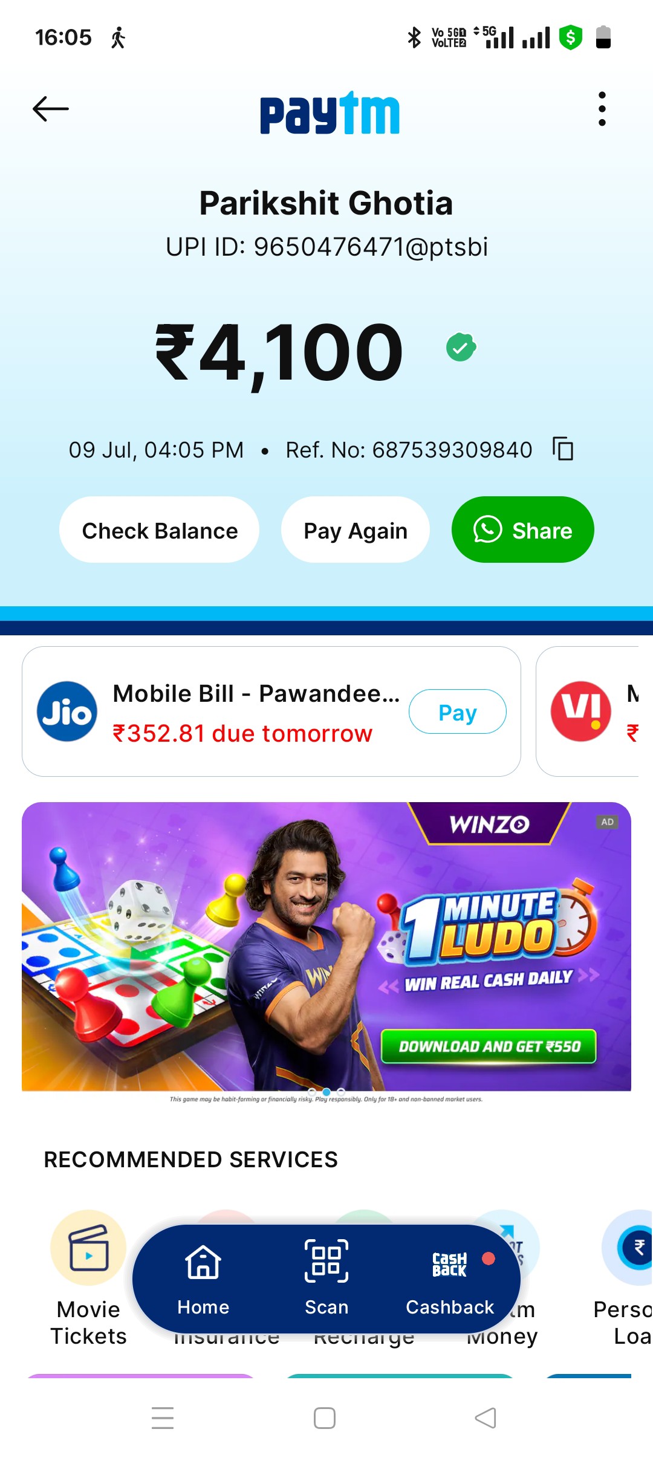The width and height of the screenshot is (653, 1458).
Task: Open the Cashback tab
Action: click(x=450, y=1279)
